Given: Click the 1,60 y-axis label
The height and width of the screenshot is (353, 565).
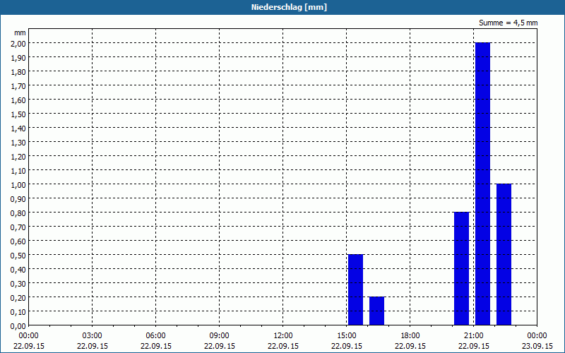Looking at the screenshot, I should click(x=18, y=100).
